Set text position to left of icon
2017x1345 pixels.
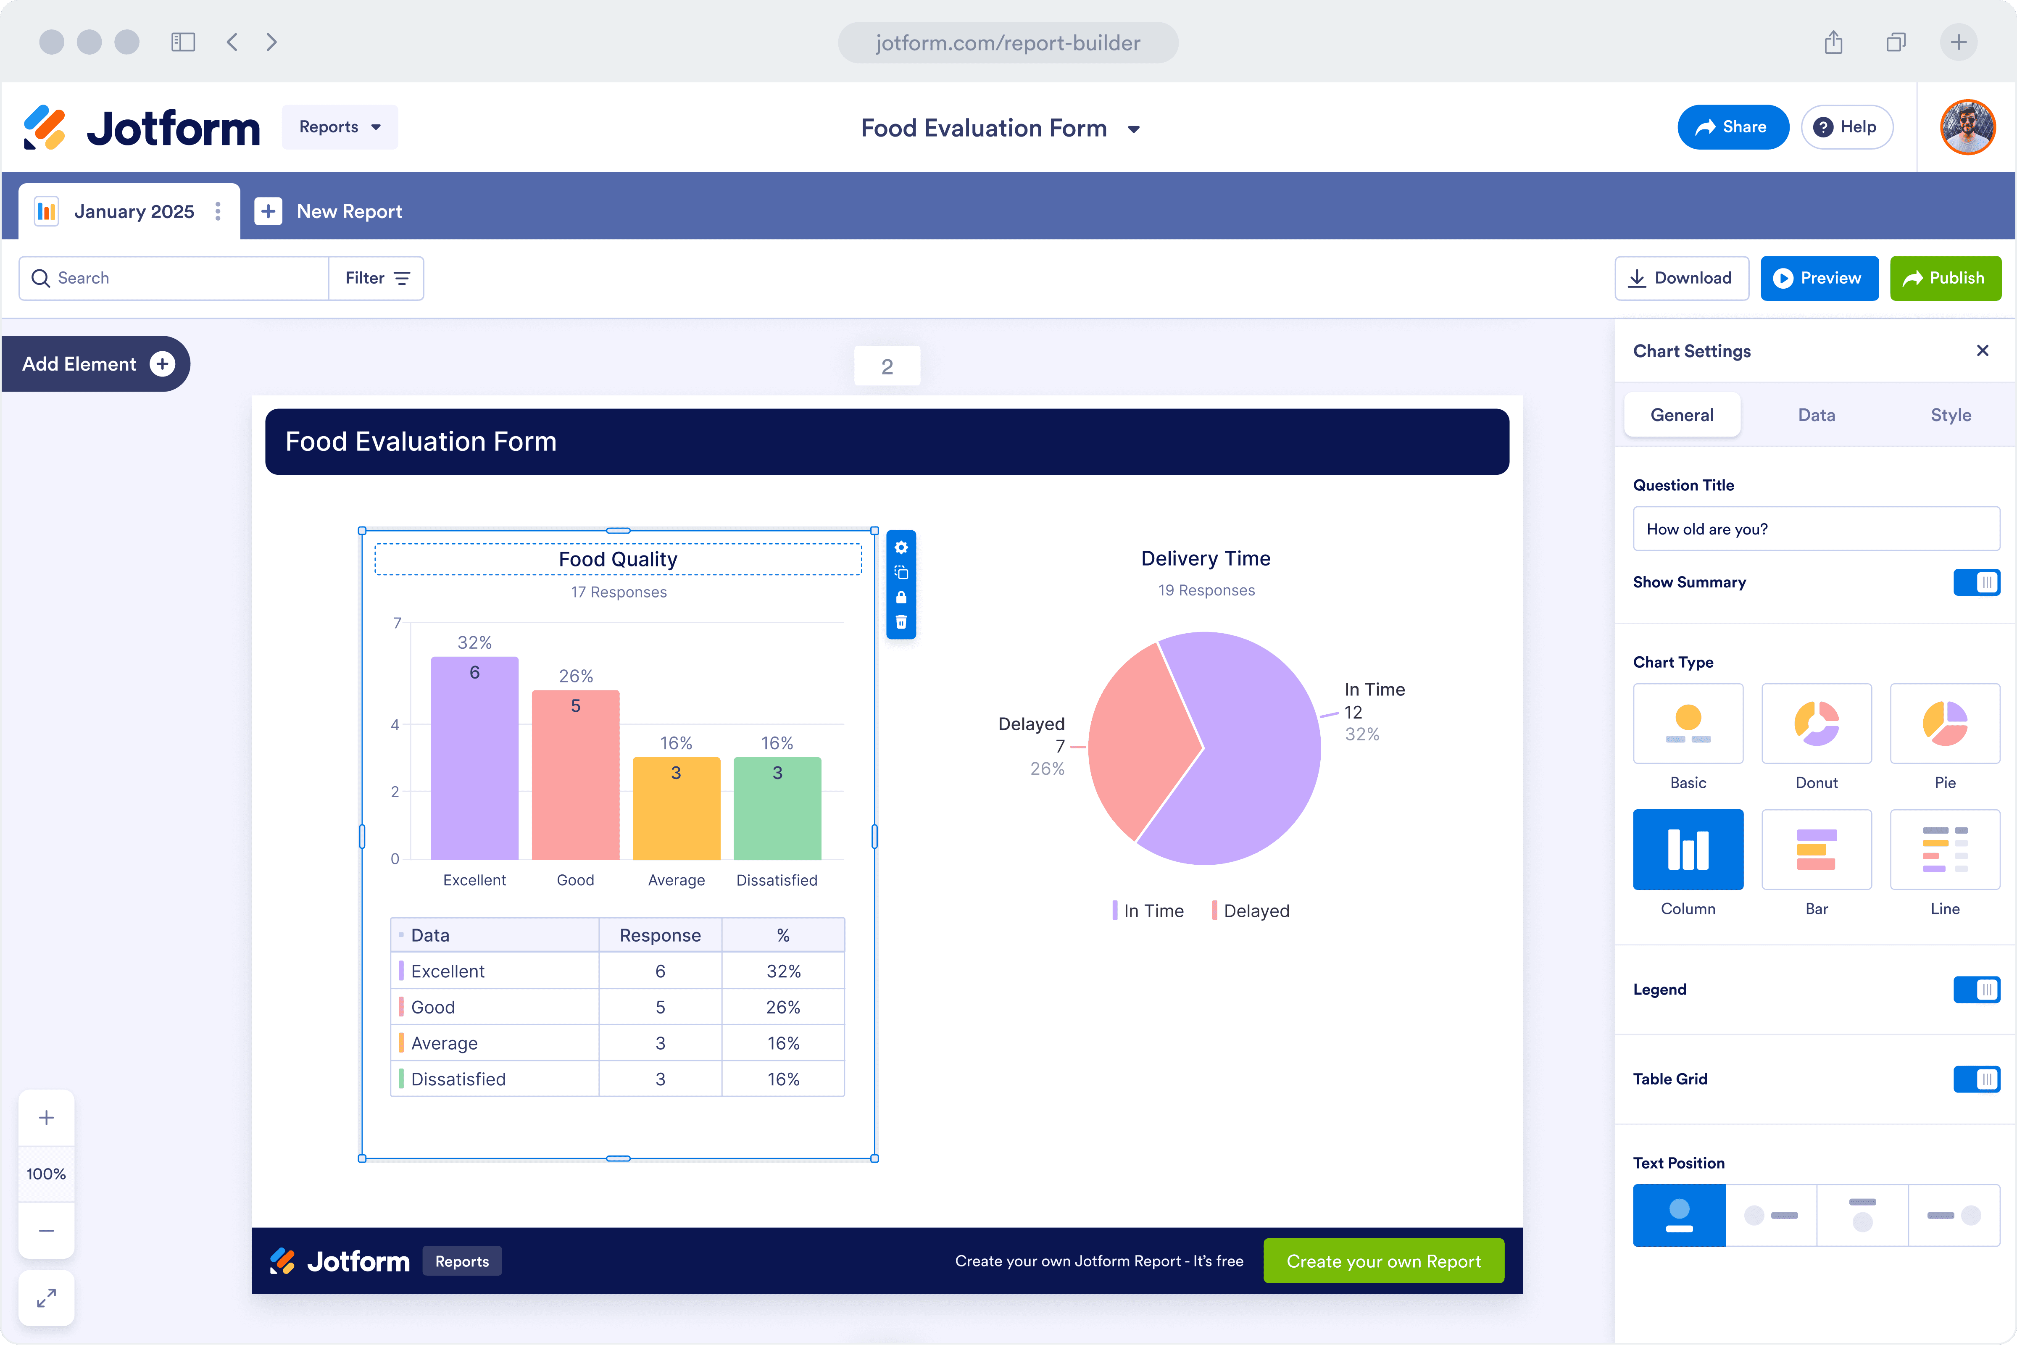(x=1954, y=1216)
